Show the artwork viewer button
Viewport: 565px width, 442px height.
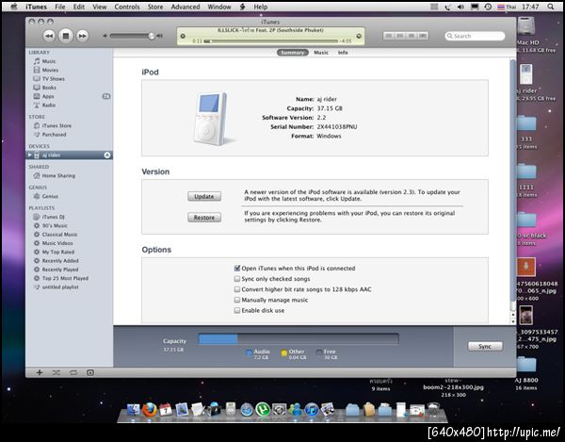[90, 372]
